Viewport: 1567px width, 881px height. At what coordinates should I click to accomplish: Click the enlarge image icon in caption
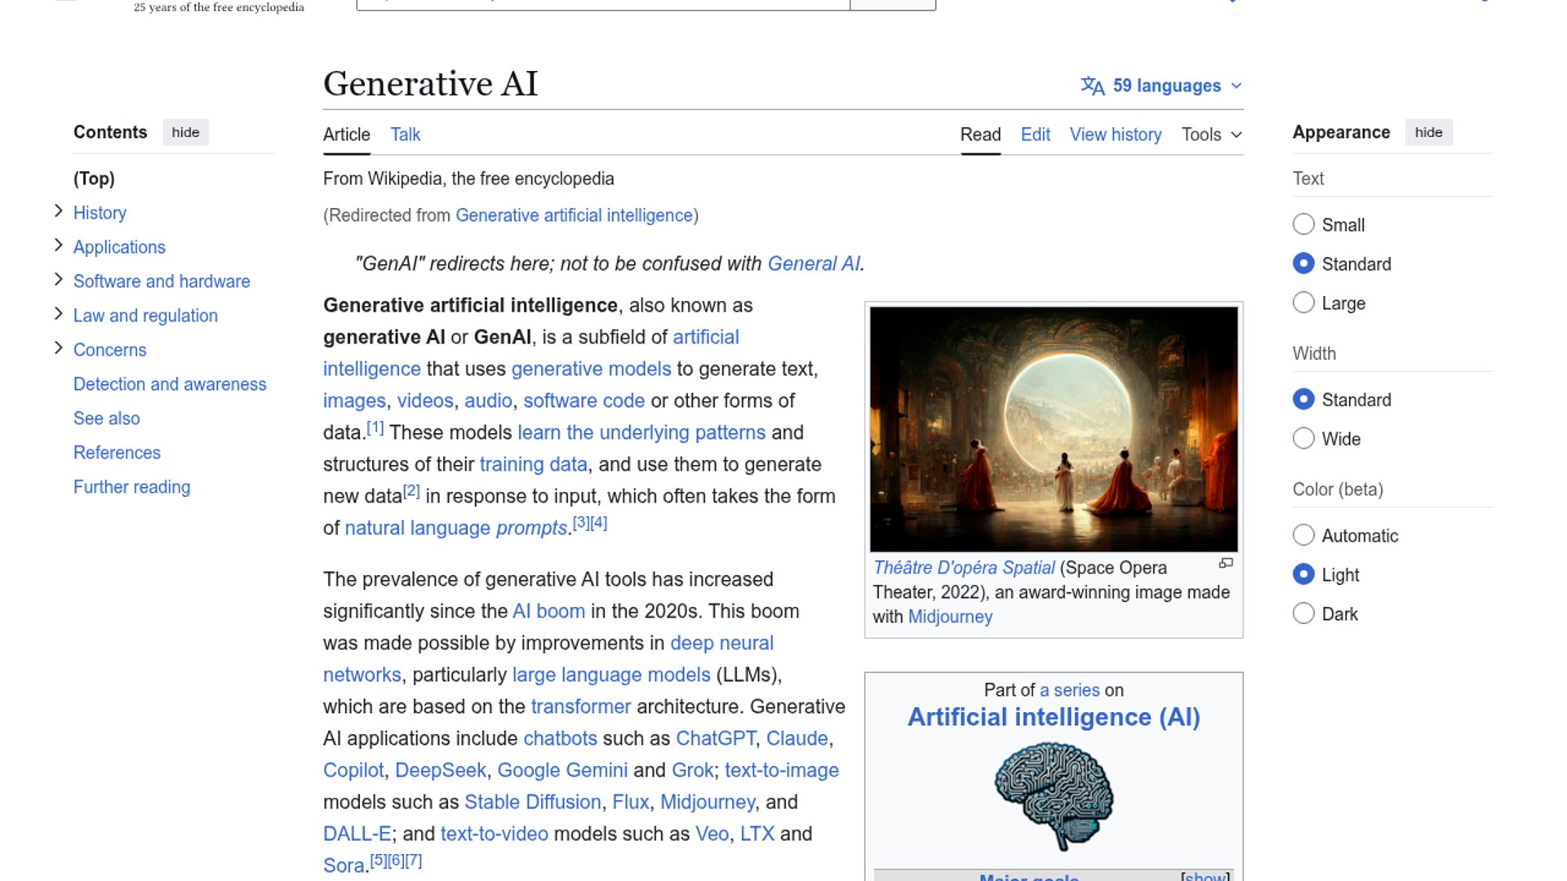tap(1226, 564)
